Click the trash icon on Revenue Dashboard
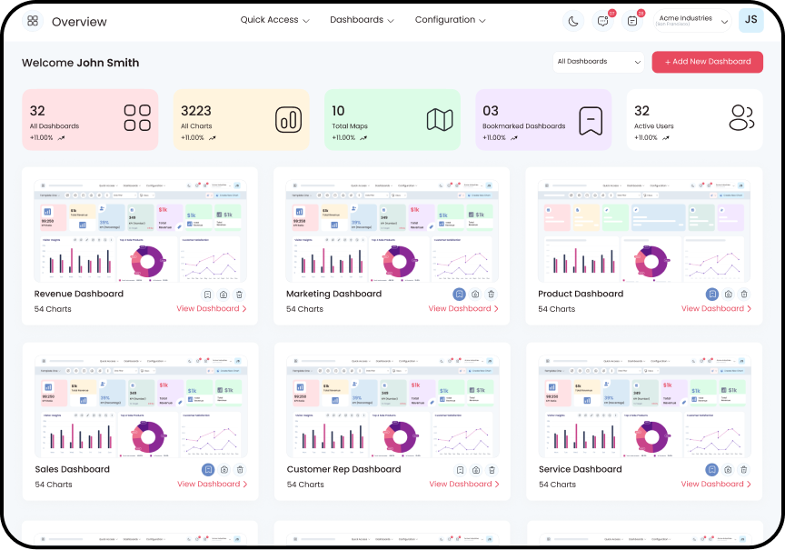Screen dimensions: 785x550 click(x=240, y=295)
